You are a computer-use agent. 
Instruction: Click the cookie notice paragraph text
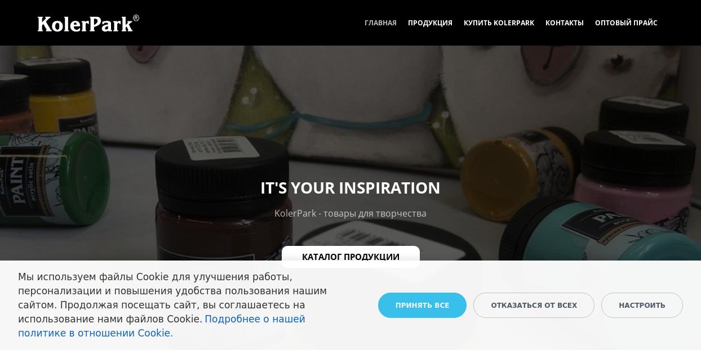click(172, 305)
